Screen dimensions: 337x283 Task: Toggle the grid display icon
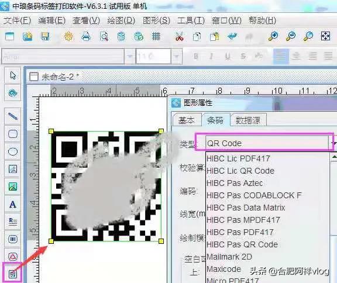click(x=156, y=36)
